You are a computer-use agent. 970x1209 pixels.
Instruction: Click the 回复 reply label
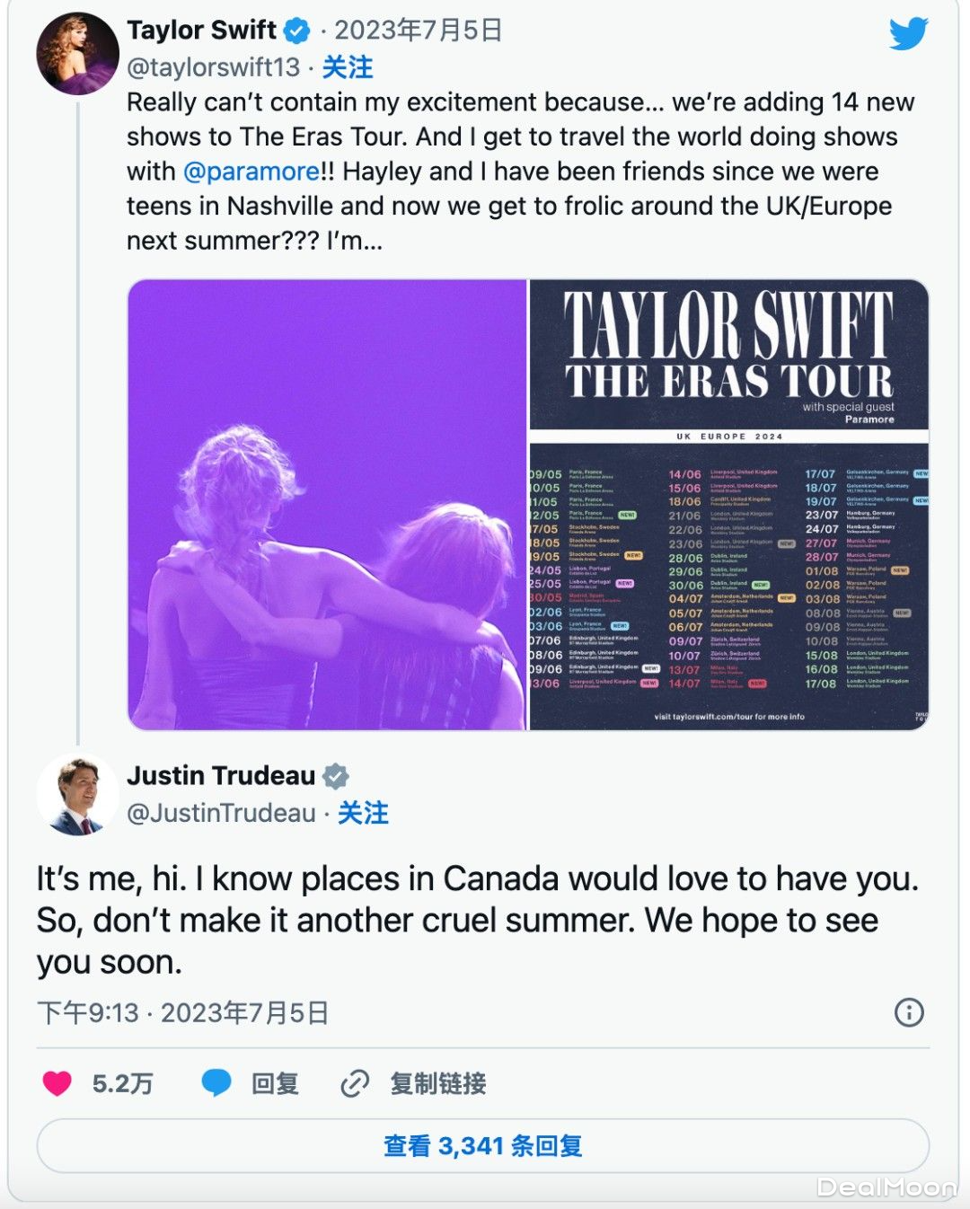[275, 1083]
